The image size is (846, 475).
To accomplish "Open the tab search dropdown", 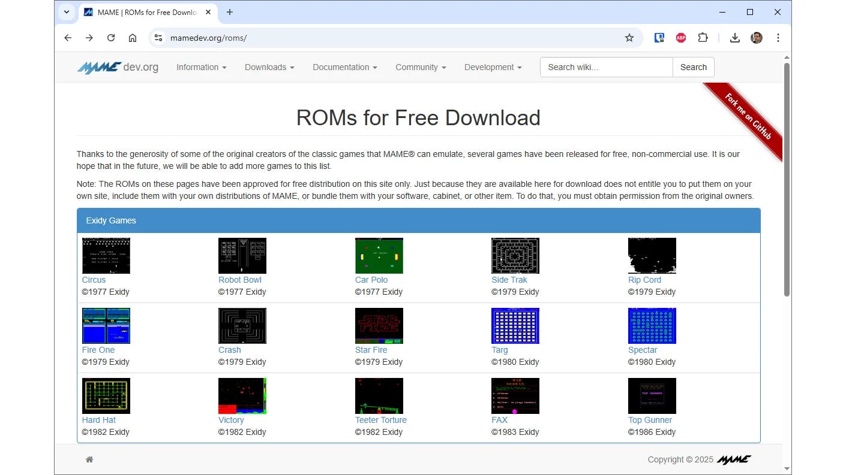I will [67, 12].
